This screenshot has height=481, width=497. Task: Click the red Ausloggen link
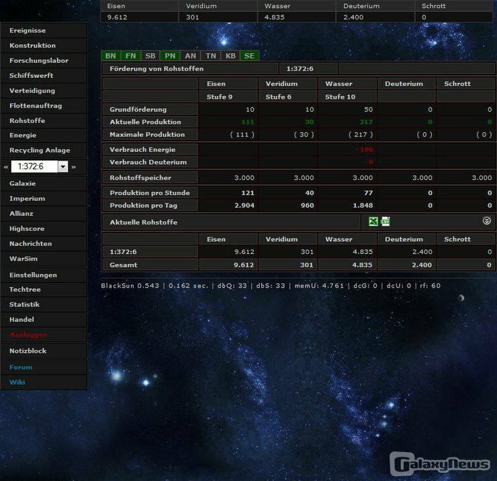[x=44, y=335]
